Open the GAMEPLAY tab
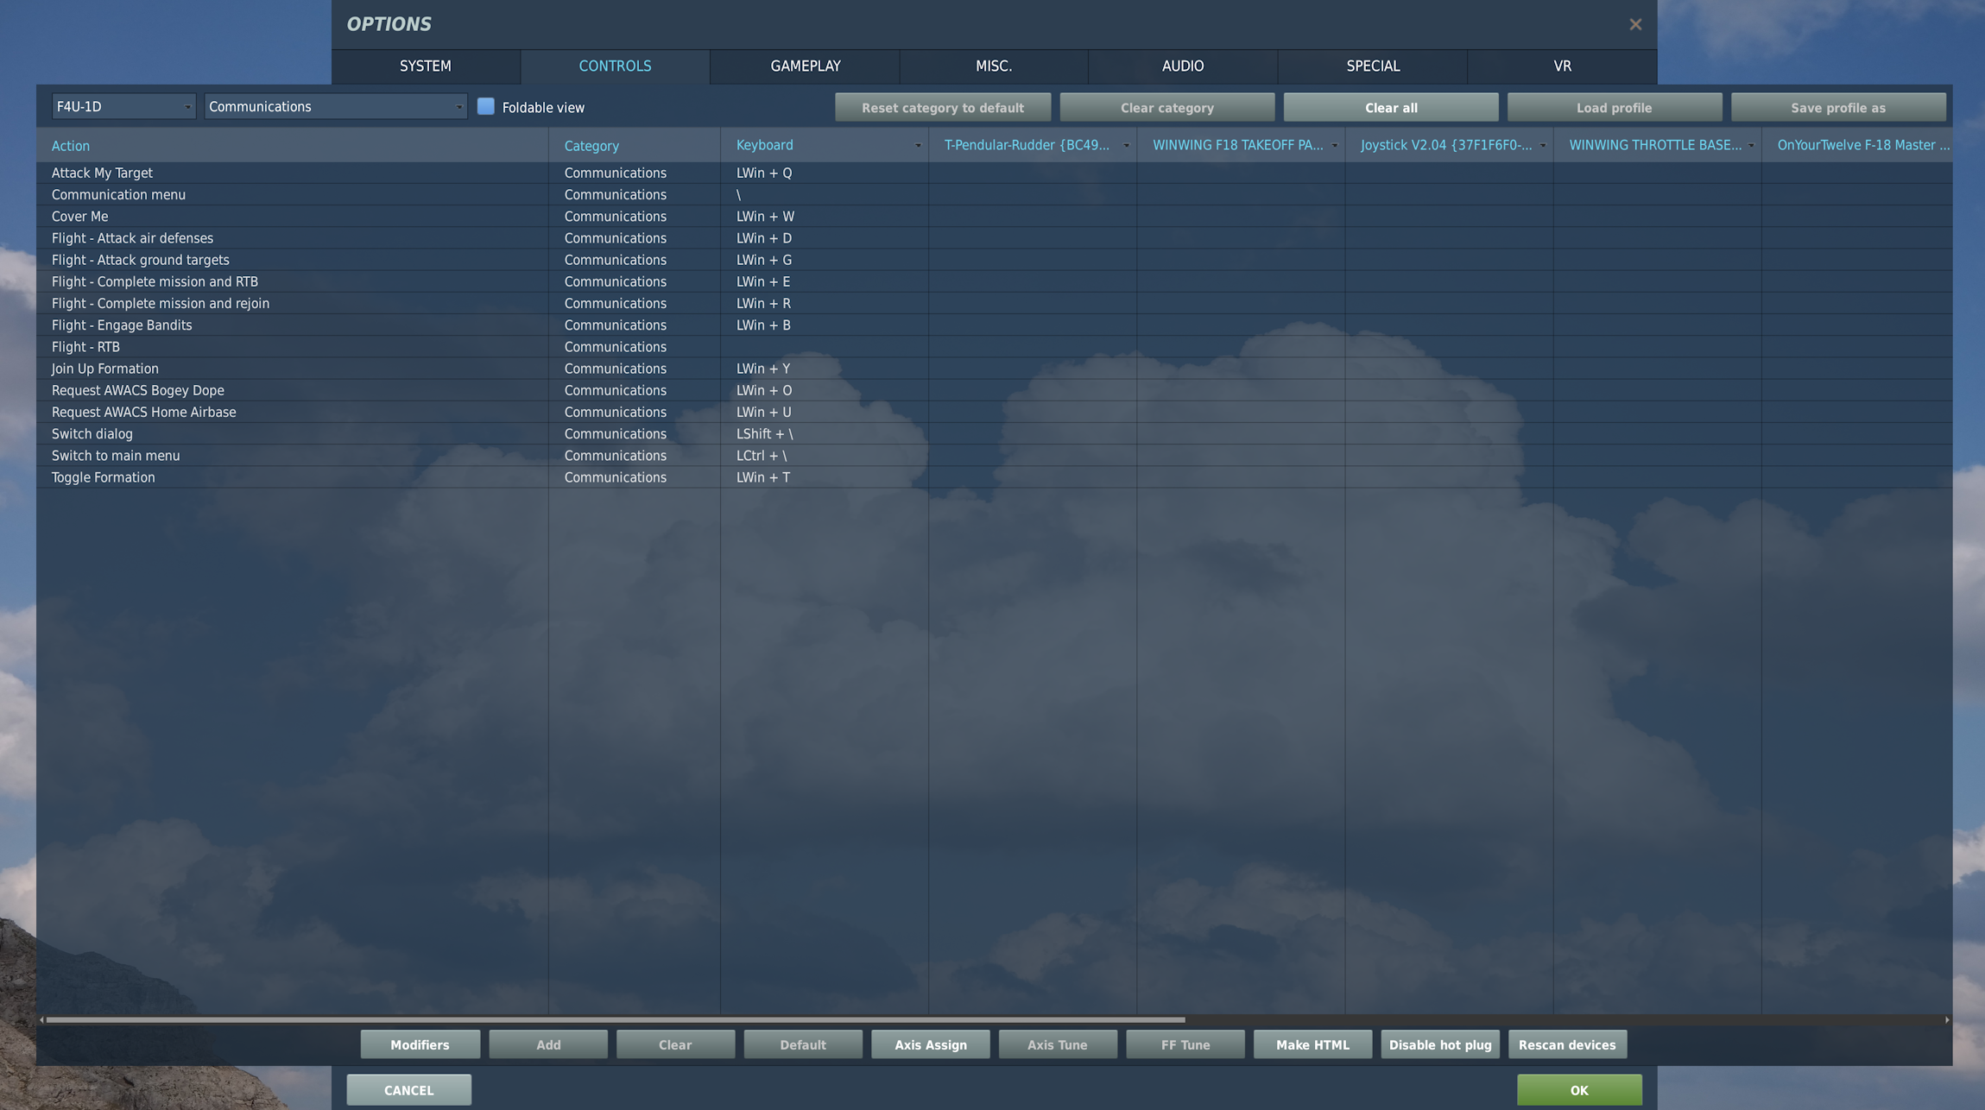The height and width of the screenshot is (1110, 1985). click(805, 66)
